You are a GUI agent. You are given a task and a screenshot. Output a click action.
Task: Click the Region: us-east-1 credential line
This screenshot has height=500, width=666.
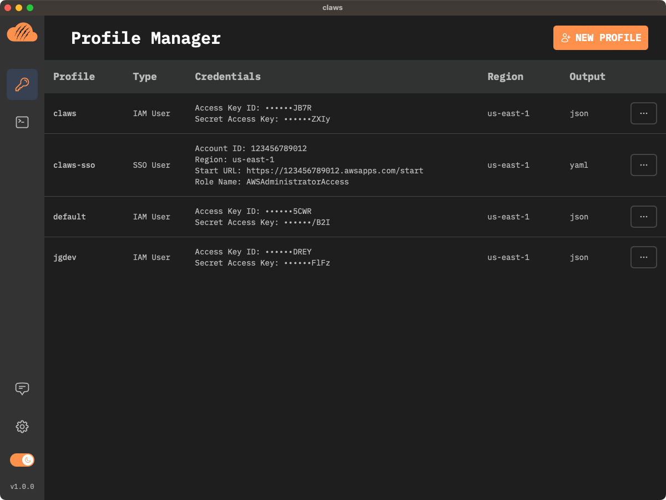point(234,159)
